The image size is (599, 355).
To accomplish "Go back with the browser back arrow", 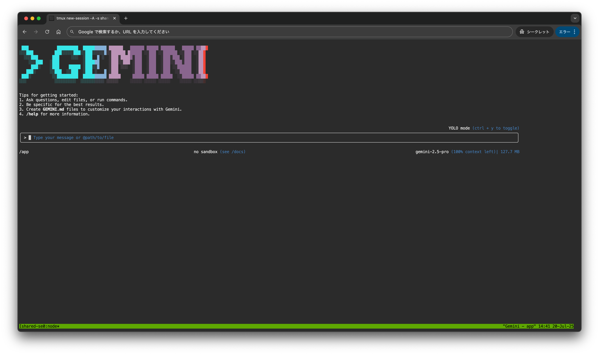I will (x=25, y=32).
